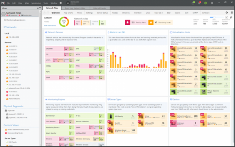The height and width of the screenshot is (147, 235).
Task: Open the hamburger menu beside plus icon
Action: tap(232, 13)
